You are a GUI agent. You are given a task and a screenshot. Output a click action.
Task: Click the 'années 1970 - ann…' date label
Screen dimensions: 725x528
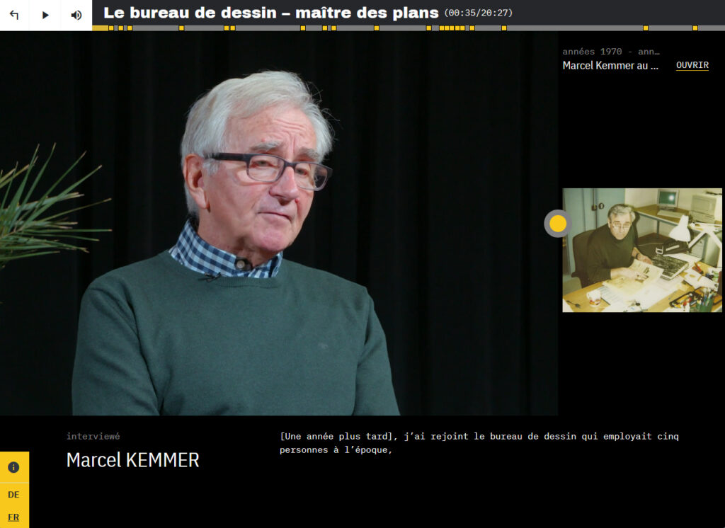[611, 52]
